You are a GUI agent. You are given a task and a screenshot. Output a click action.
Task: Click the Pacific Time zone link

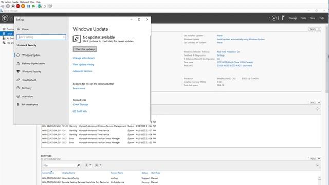click(235, 62)
